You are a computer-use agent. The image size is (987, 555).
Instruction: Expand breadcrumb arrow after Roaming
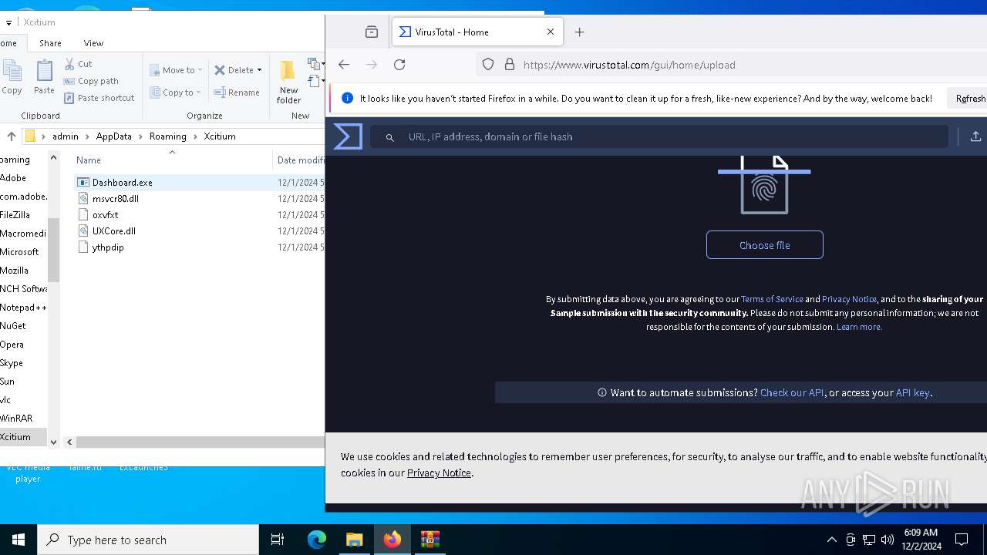coord(195,136)
